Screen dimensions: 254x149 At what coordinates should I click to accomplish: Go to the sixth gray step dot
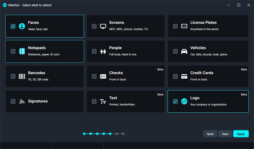point(117,134)
